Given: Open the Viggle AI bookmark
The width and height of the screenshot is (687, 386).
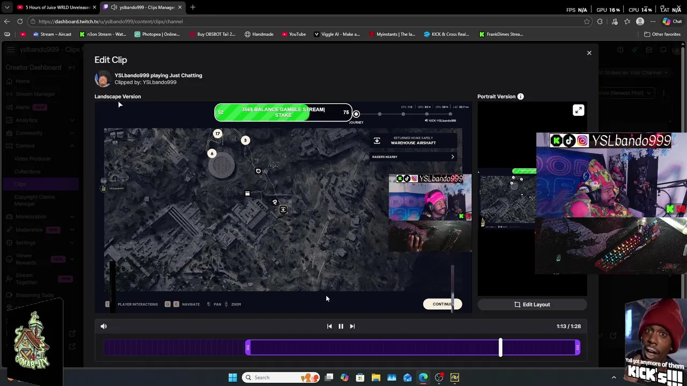Looking at the screenshot, I should [x=337, y=34].
